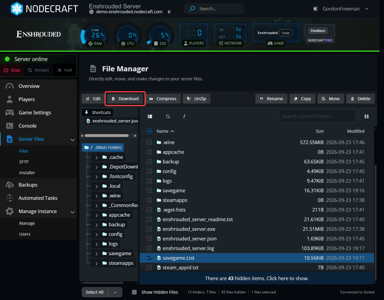Viewport: 384px width, 300px height.
Task: Open the Manage submenu item
Action: pyautogui.click(x=27, y=223)
